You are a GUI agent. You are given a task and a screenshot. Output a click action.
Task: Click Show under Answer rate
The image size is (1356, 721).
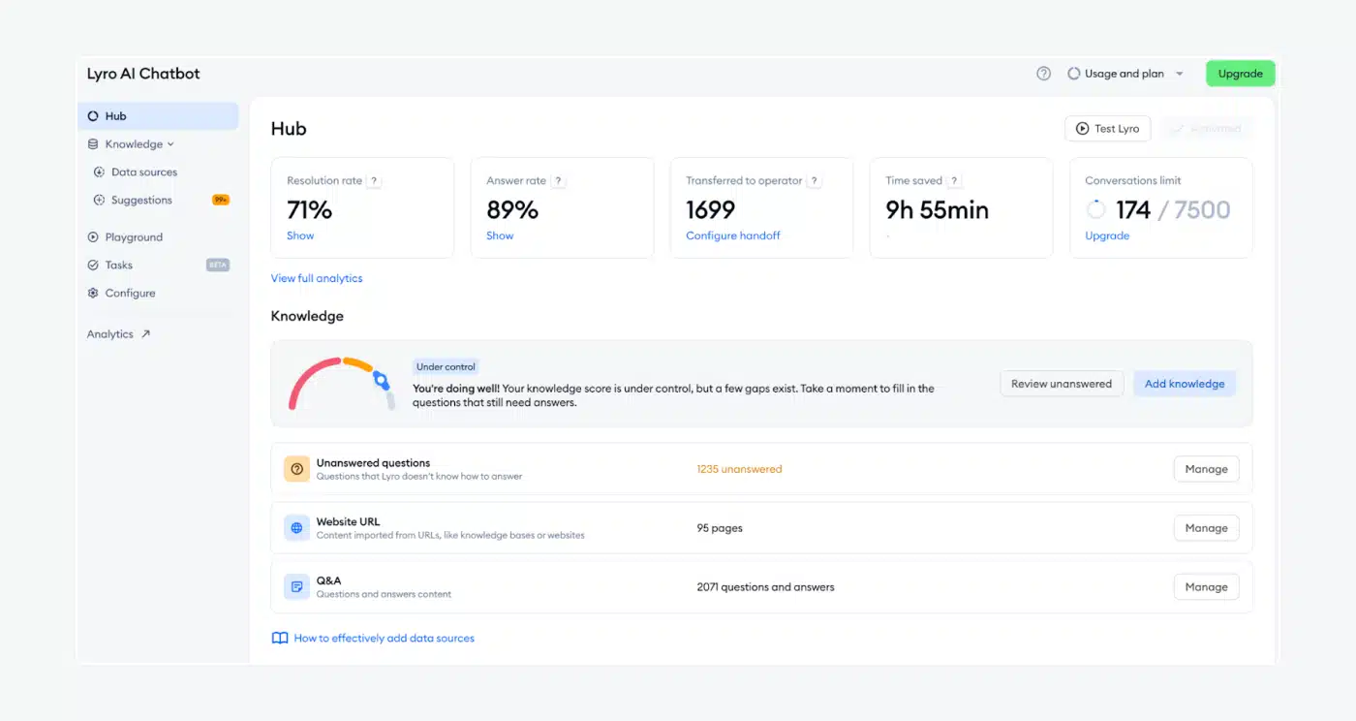[x=500, y=235]
